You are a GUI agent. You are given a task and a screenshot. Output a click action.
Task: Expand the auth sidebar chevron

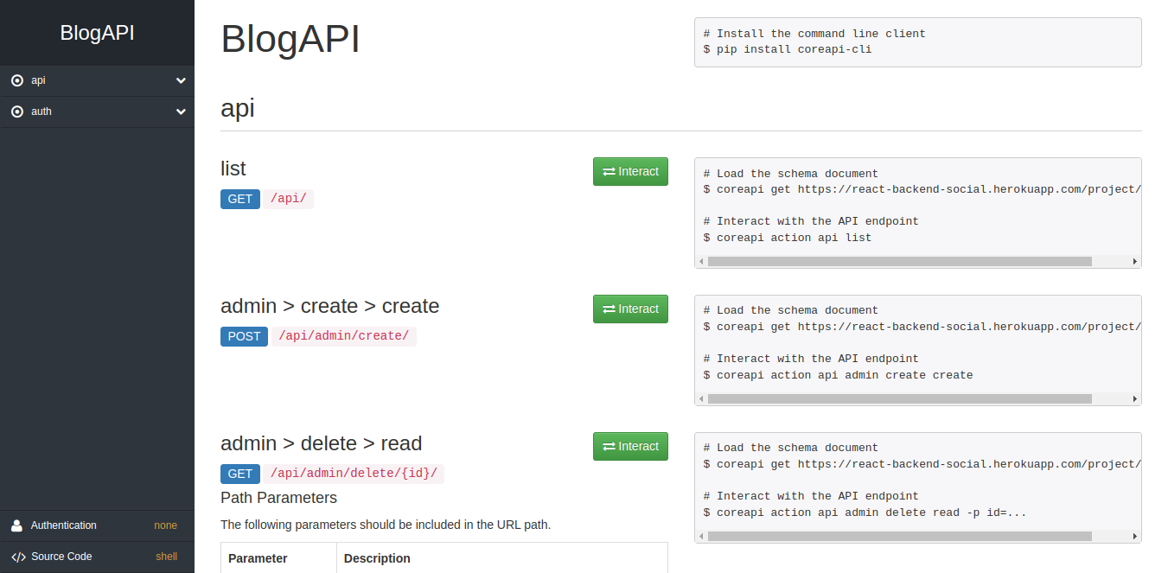tap(181, 111)
